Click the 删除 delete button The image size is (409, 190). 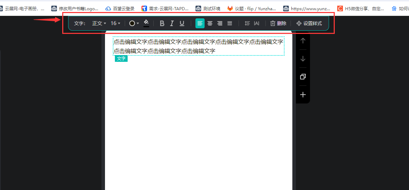click(278, 23)
